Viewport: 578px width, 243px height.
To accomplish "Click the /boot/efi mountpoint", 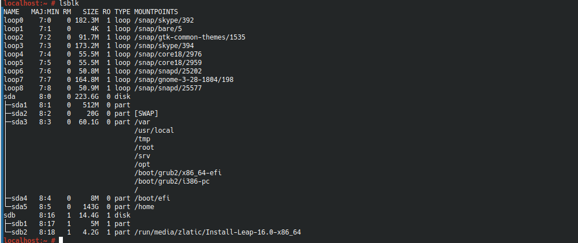I will (x=152, y=198).
